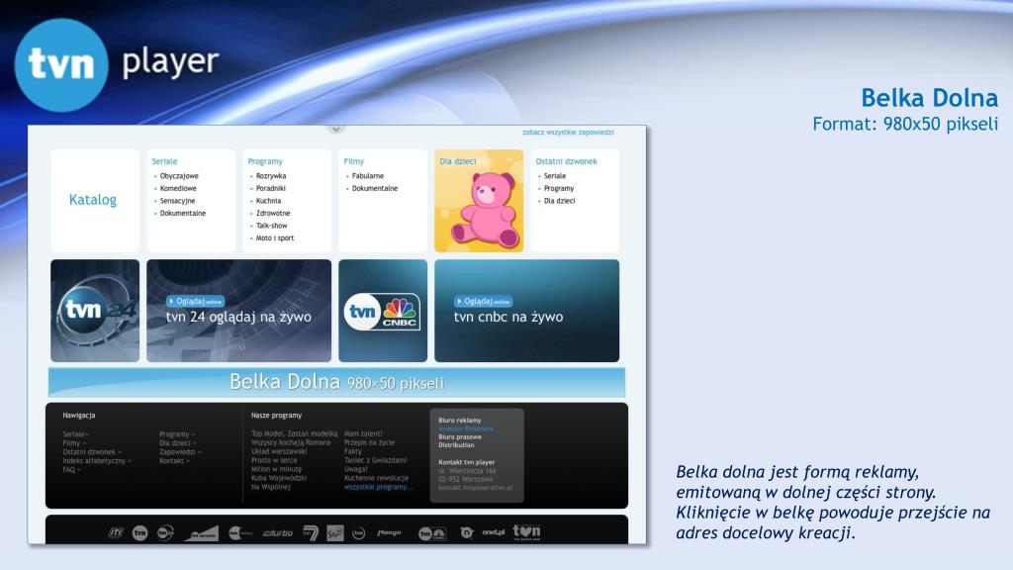This screenshot has width=1013, height=570.
Task: Open the Filmy category heading
Action: pyautogui.click(x=353, y=161)
